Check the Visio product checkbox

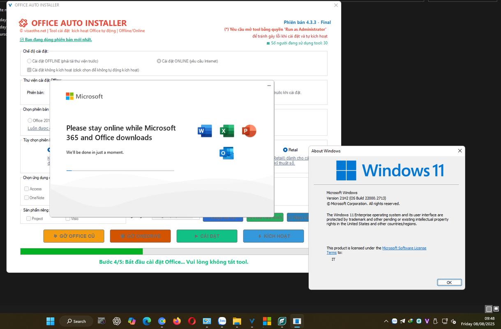pos(68,218)
